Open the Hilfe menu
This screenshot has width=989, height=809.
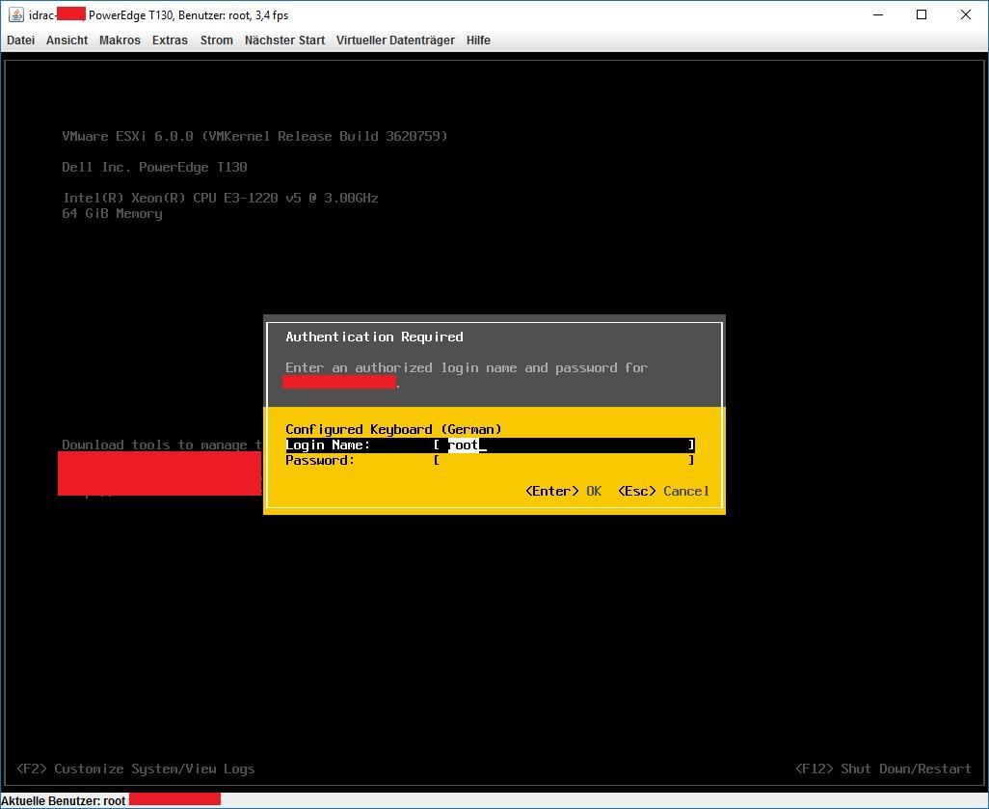pyautogui.click(x=478, y=40)
